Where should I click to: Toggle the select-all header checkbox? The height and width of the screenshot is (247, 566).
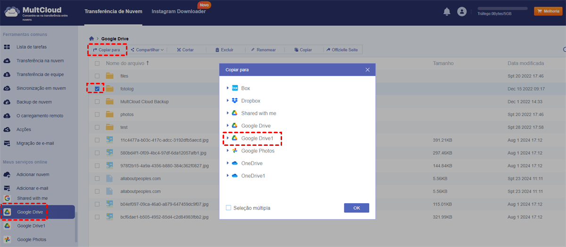click(97, 63)
